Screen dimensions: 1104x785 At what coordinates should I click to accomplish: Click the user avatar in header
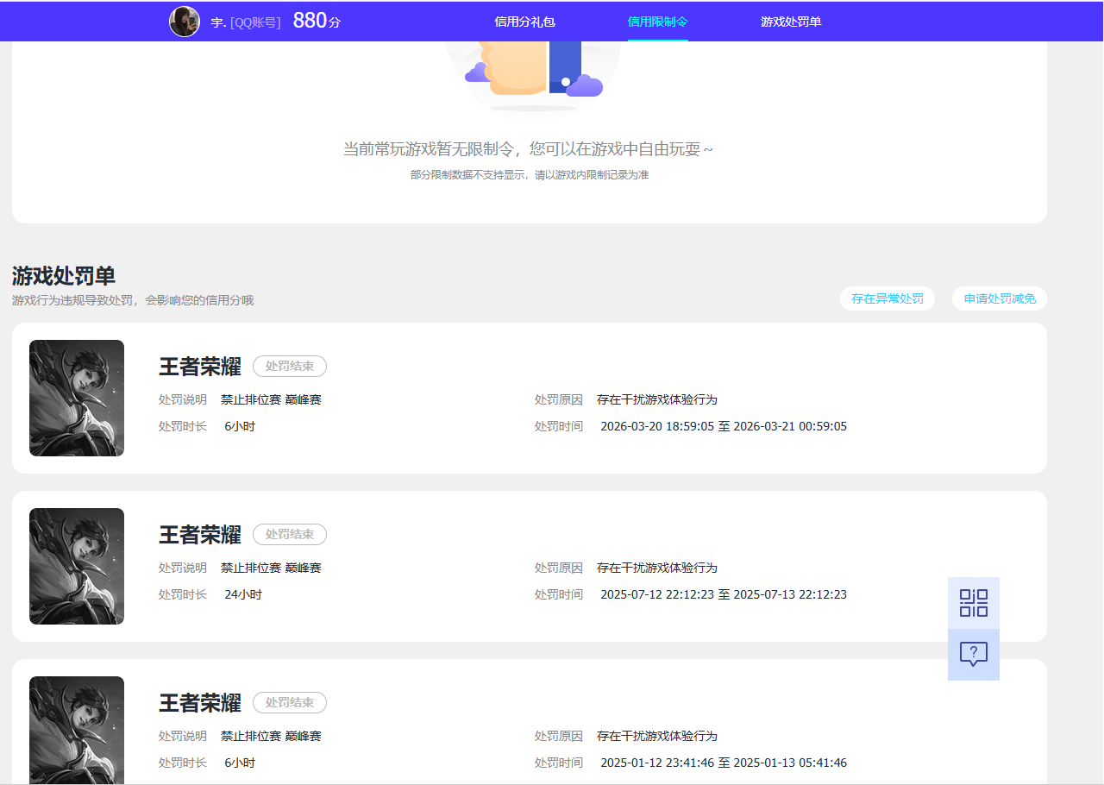coord(185,22)
